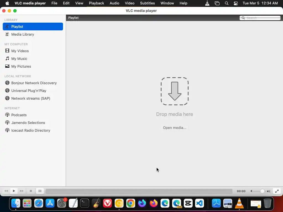Click the playback progress bar
This screenshot has width=283, height=212.
pos(139,191)
